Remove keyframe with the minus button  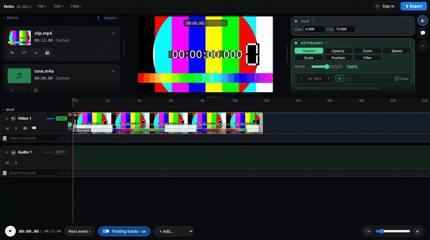point(347,79)
